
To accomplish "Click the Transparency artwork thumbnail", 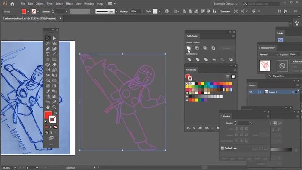I will (x=265, y=66).
